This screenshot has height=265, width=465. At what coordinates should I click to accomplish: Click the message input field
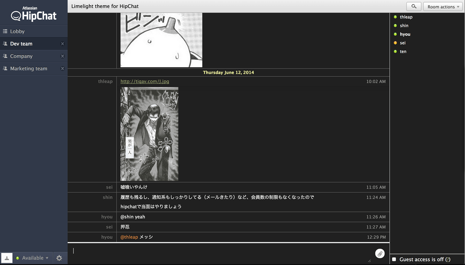click(188, 251)
